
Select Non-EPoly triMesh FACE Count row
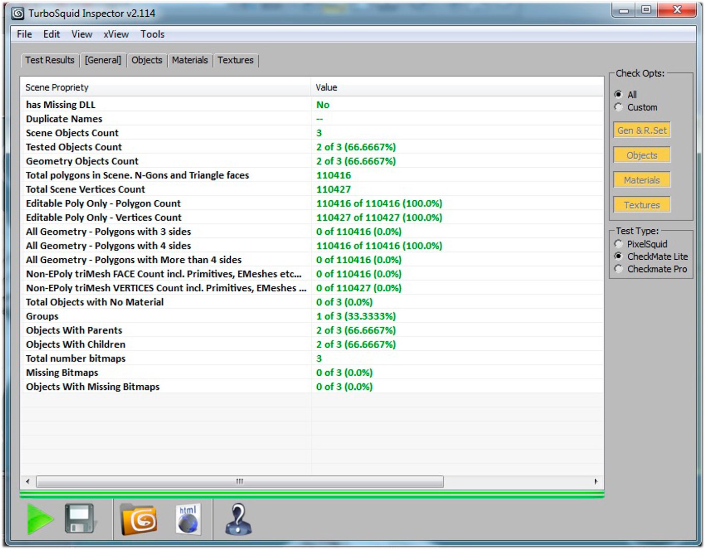pos(312,274)
